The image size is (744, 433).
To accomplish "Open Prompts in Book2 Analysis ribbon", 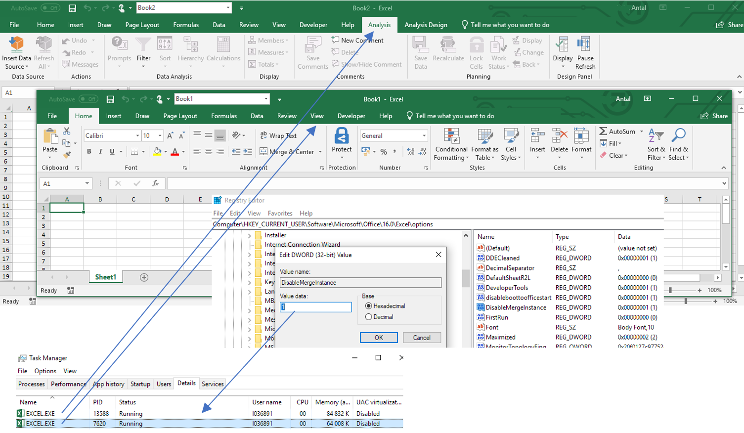I will tap(119, 51).
